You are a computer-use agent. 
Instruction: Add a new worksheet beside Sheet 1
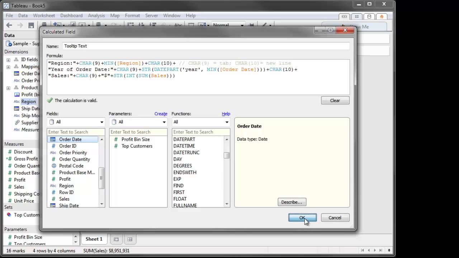pyautogui.click(x=116, y=239)
